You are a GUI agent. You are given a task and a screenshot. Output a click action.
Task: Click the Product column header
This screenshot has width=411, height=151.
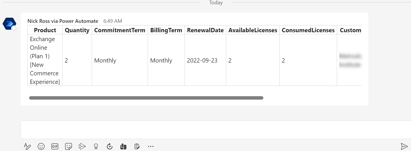45,30
